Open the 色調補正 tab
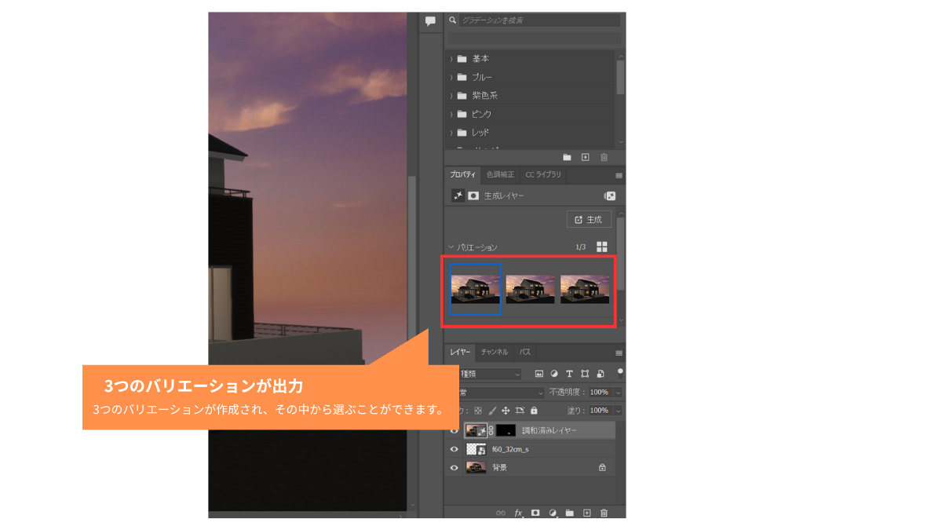942x530 pixels. click(x=500, y=174)
